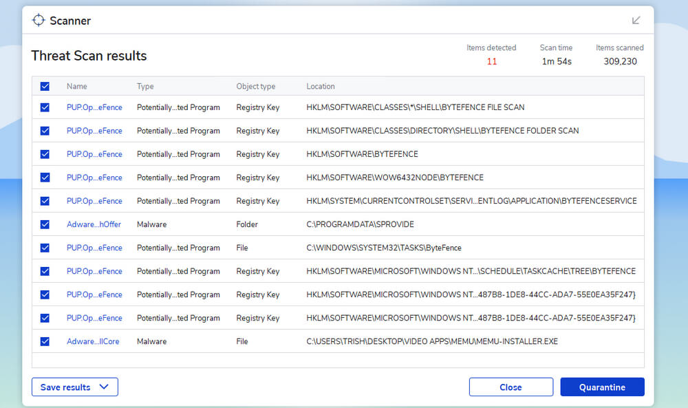
Task: Click the Close button
Action: tap(510, 387)
